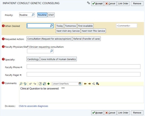Click the gray checkmark-arrow icon in the Comments toolbar
The width and height of the screenshot is (145, 116).
(x=93, y=84)
